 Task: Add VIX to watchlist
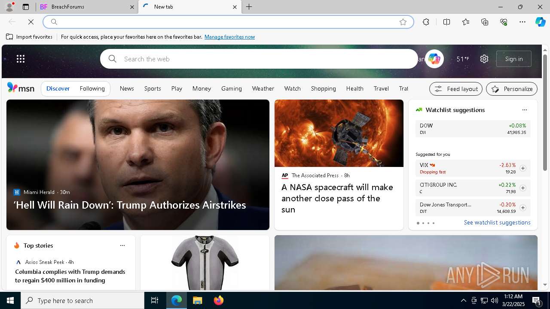[x=522, y=168]
